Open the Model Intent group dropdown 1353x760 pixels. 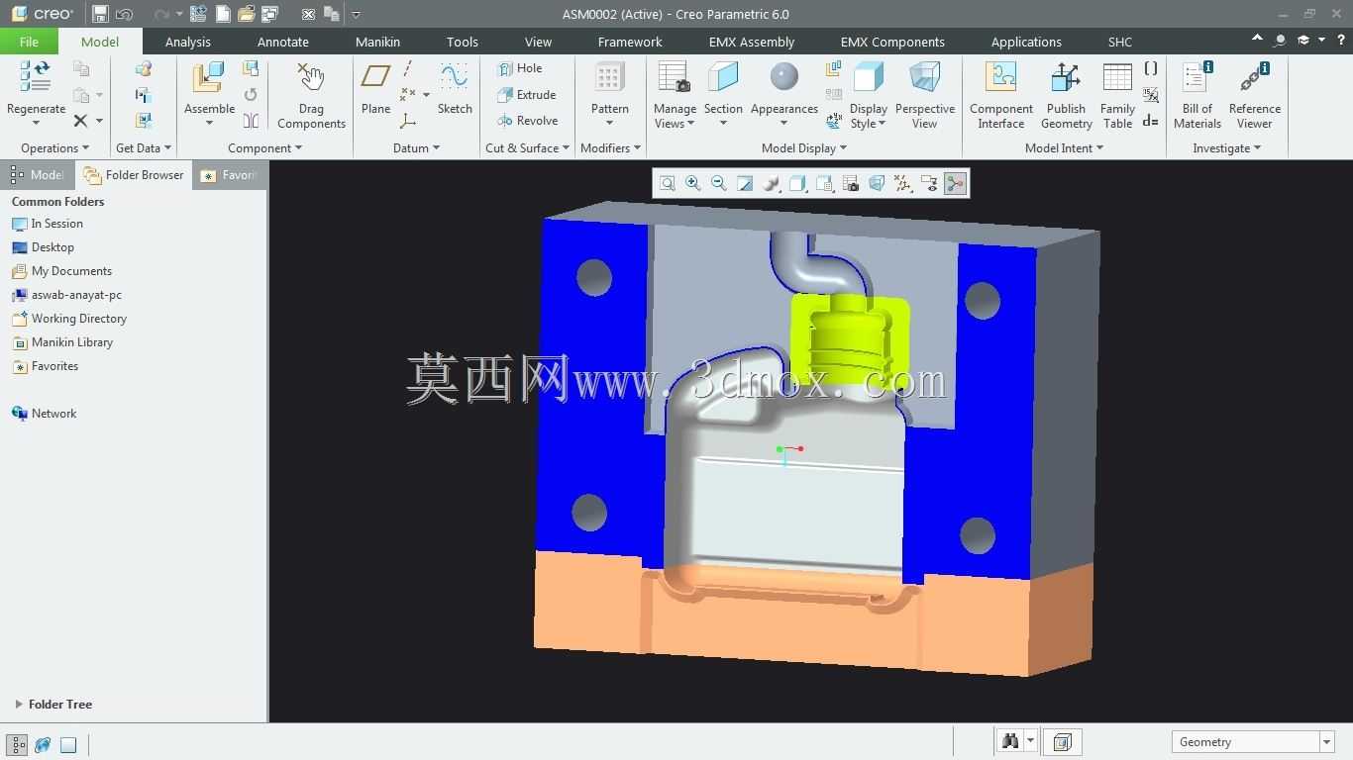pyautogui.click(x=1064, y=148)
